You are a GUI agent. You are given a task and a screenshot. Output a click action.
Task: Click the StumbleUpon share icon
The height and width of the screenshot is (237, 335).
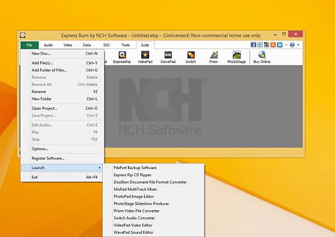tap(273, 45)
